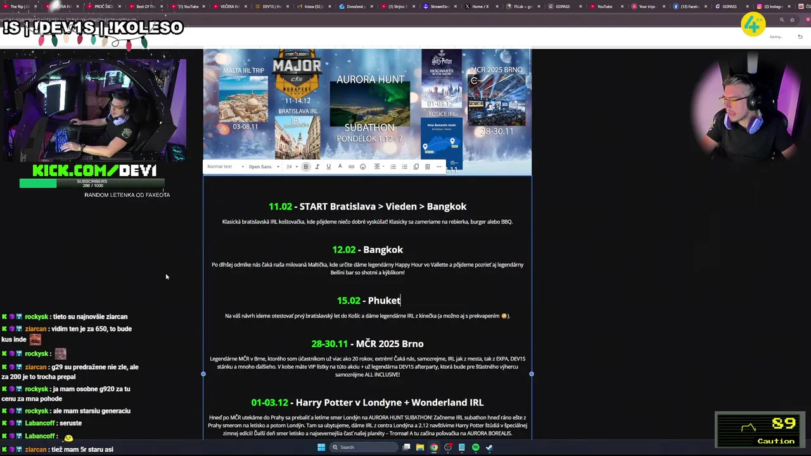Click the MALTA IRL TRIP banner image
811x456 pixels.
pos(245,99)
